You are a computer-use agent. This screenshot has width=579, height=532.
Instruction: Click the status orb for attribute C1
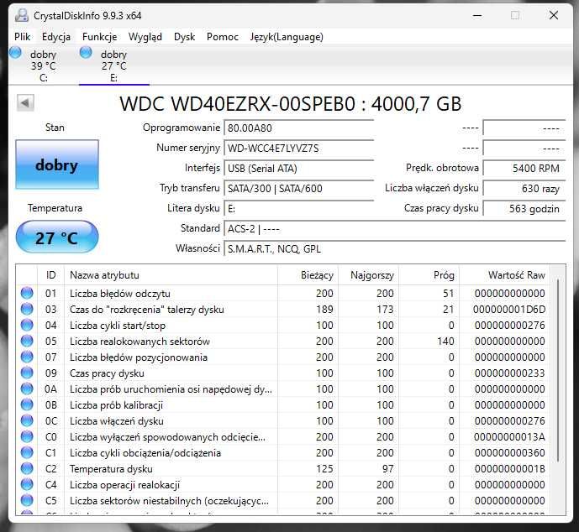coord(27,452)
